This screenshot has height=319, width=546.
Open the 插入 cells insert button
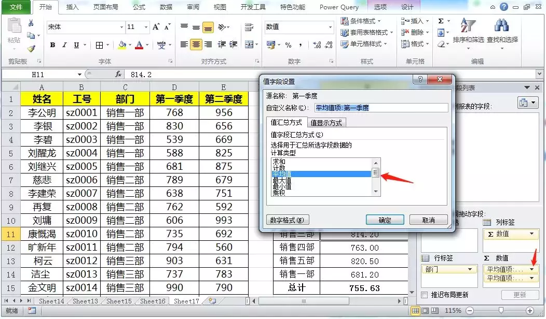pyautogui.click(x=414, y=21)
